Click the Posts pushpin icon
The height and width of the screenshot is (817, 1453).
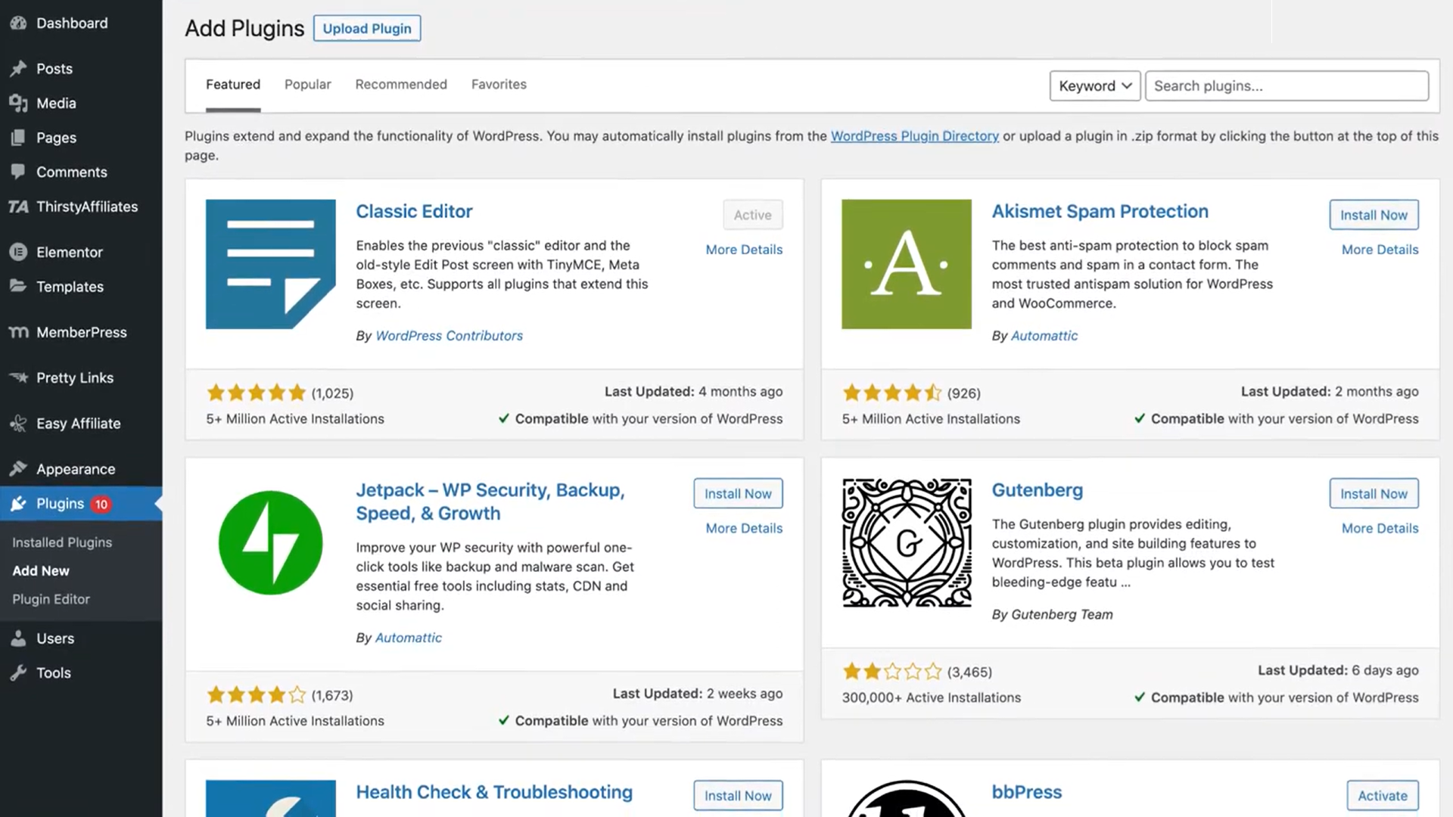coord(18,69)
